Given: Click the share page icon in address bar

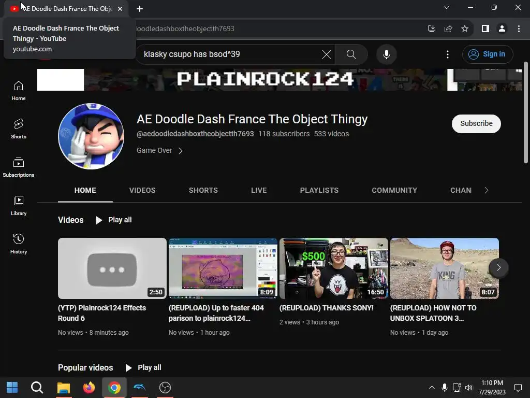Looking at the screenshot, I should (448, 29).
